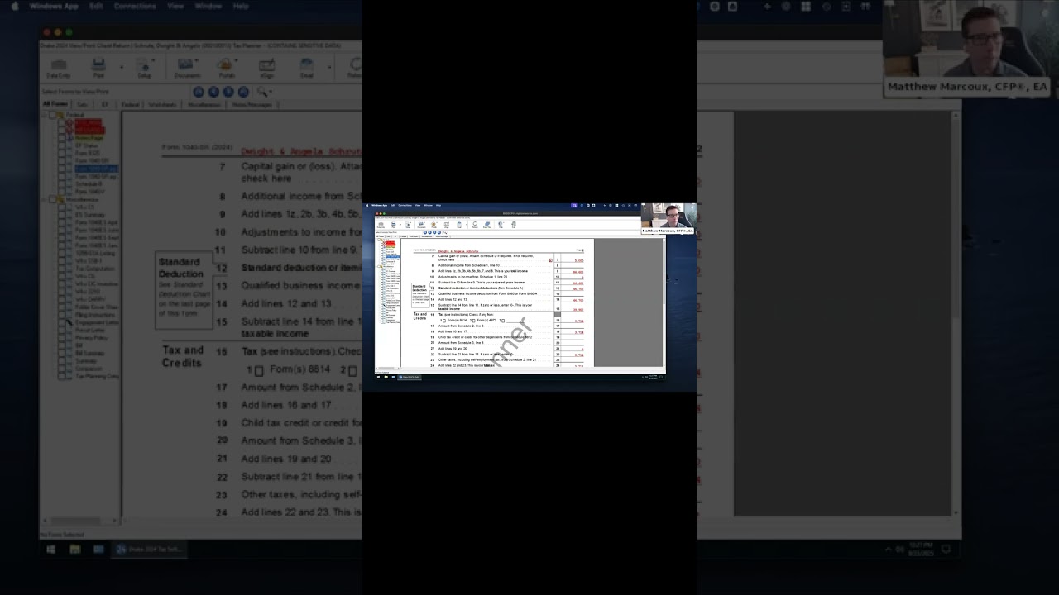1059x595 pixels.
Task: Check the Miscellaneous folder checkbox in the enlarged background tree
Action: [53, 199]
